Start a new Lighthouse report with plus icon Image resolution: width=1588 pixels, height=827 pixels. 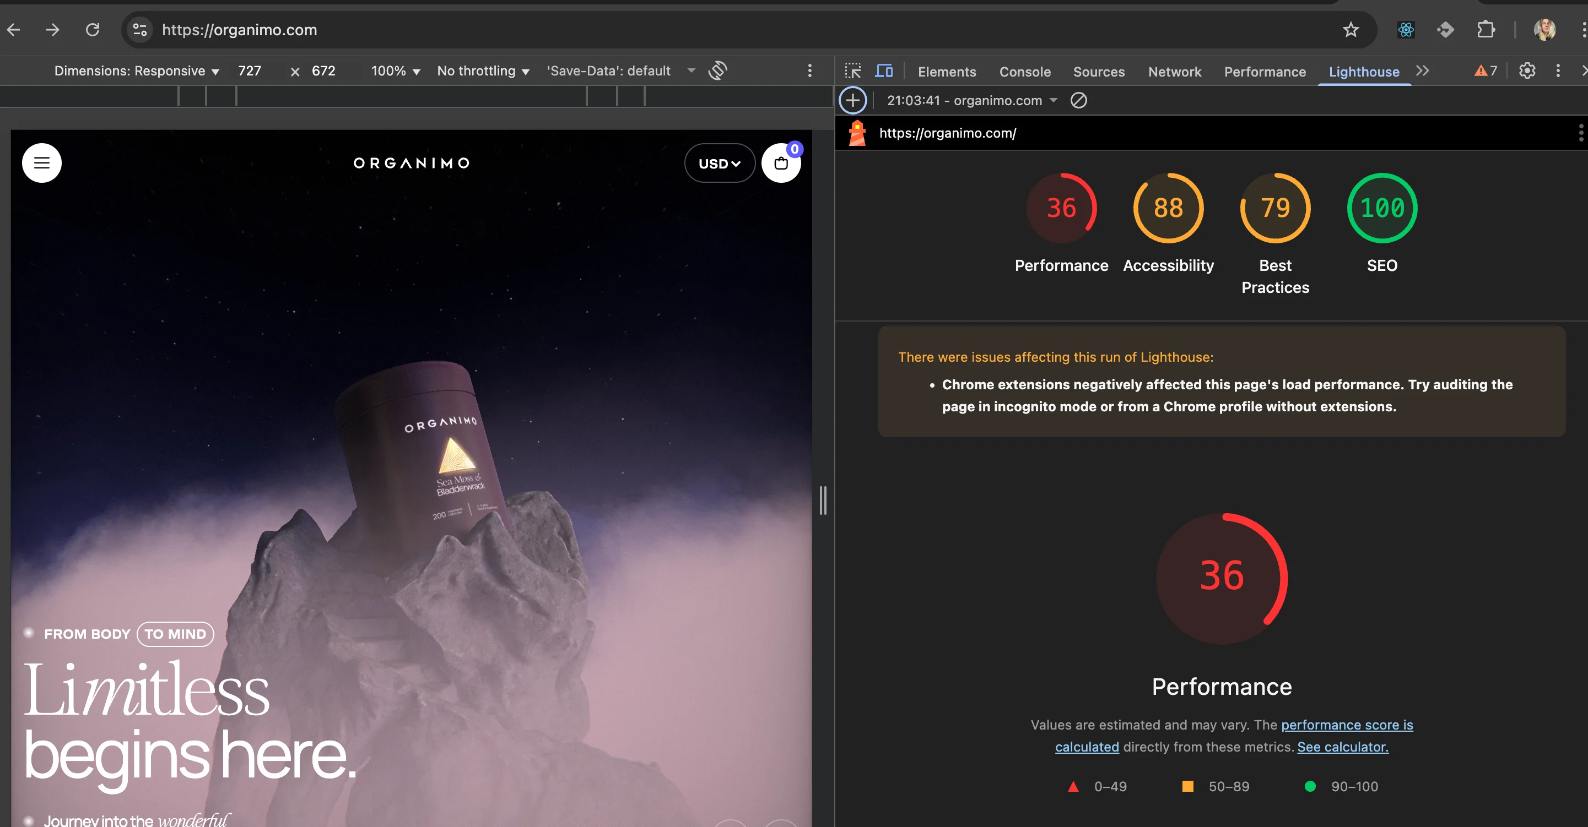[852, 100]
